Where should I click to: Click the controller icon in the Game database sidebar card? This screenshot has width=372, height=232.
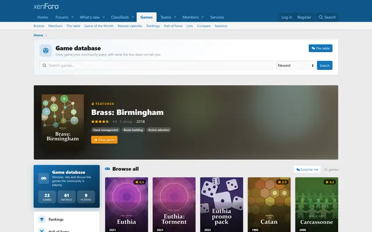[x=44, y=178]
